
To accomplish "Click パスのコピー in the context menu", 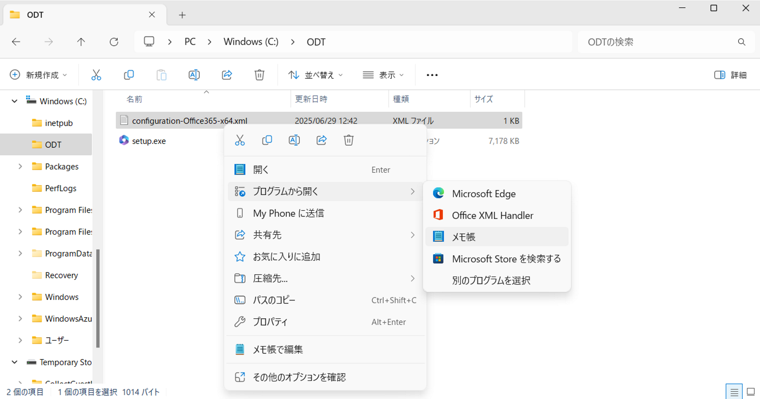I will tap(325, 300).
